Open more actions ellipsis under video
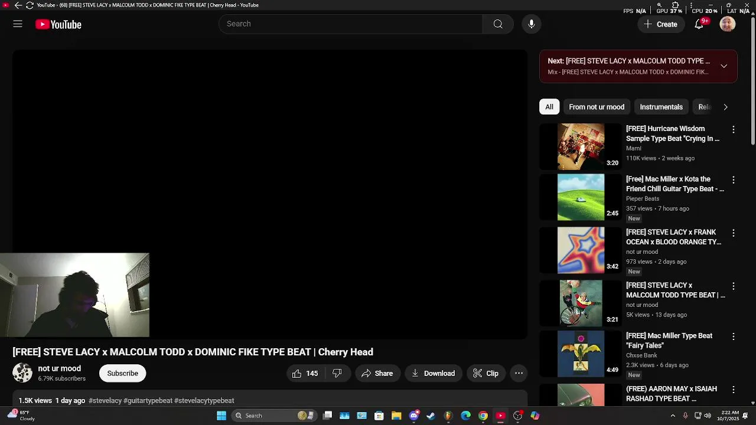The height and width of the screenshot is (425, 756). [519, 373]
